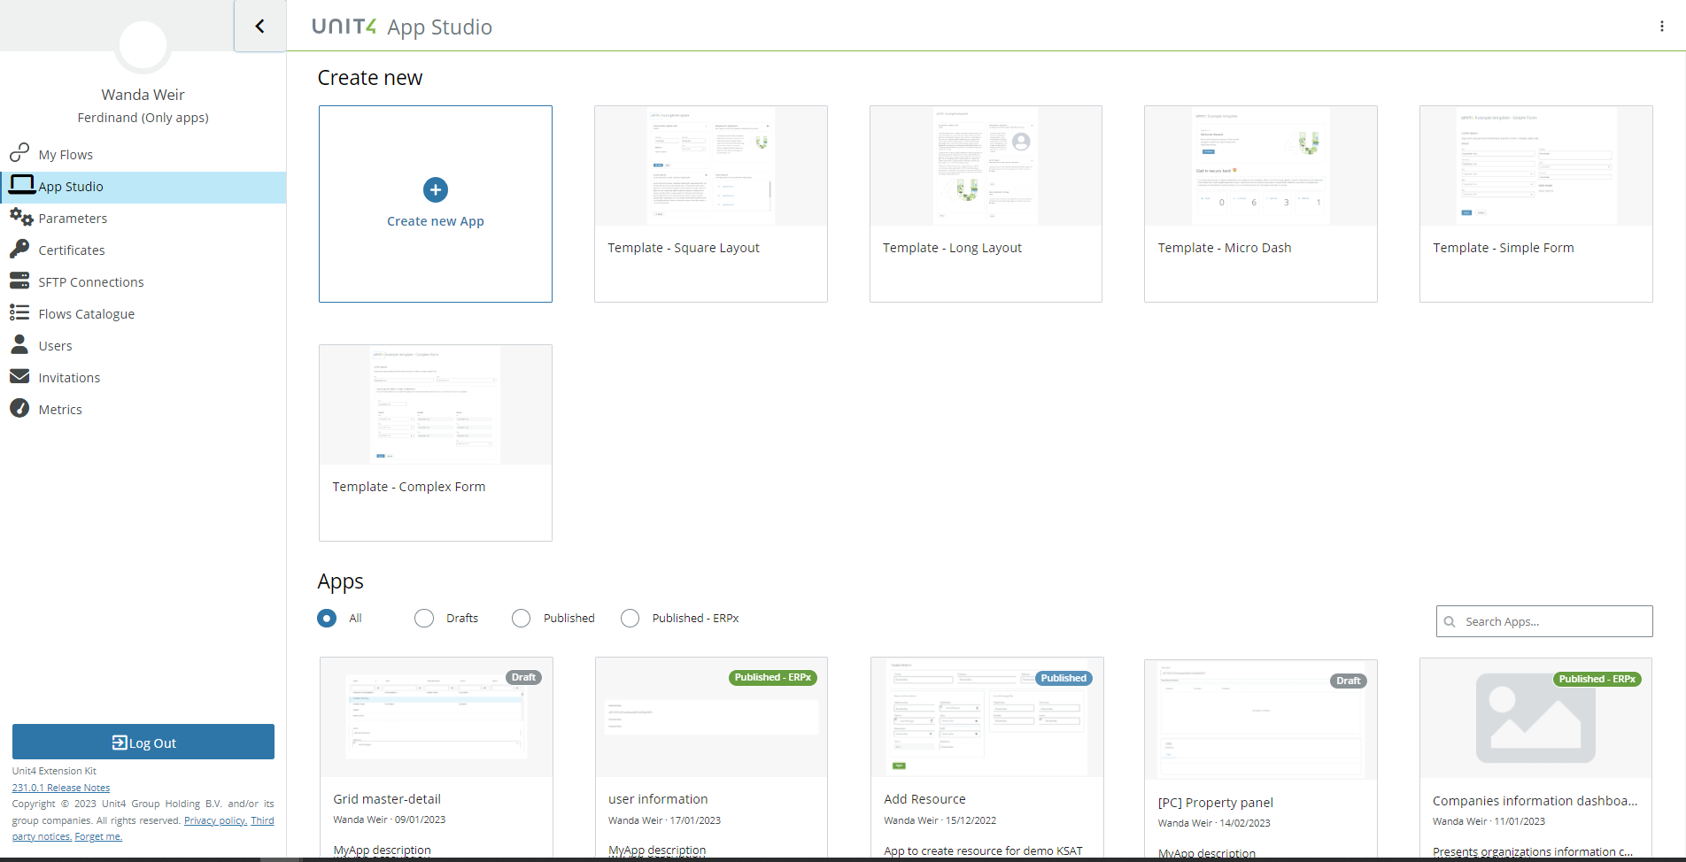Click the Unit4 logo in header

344,27
